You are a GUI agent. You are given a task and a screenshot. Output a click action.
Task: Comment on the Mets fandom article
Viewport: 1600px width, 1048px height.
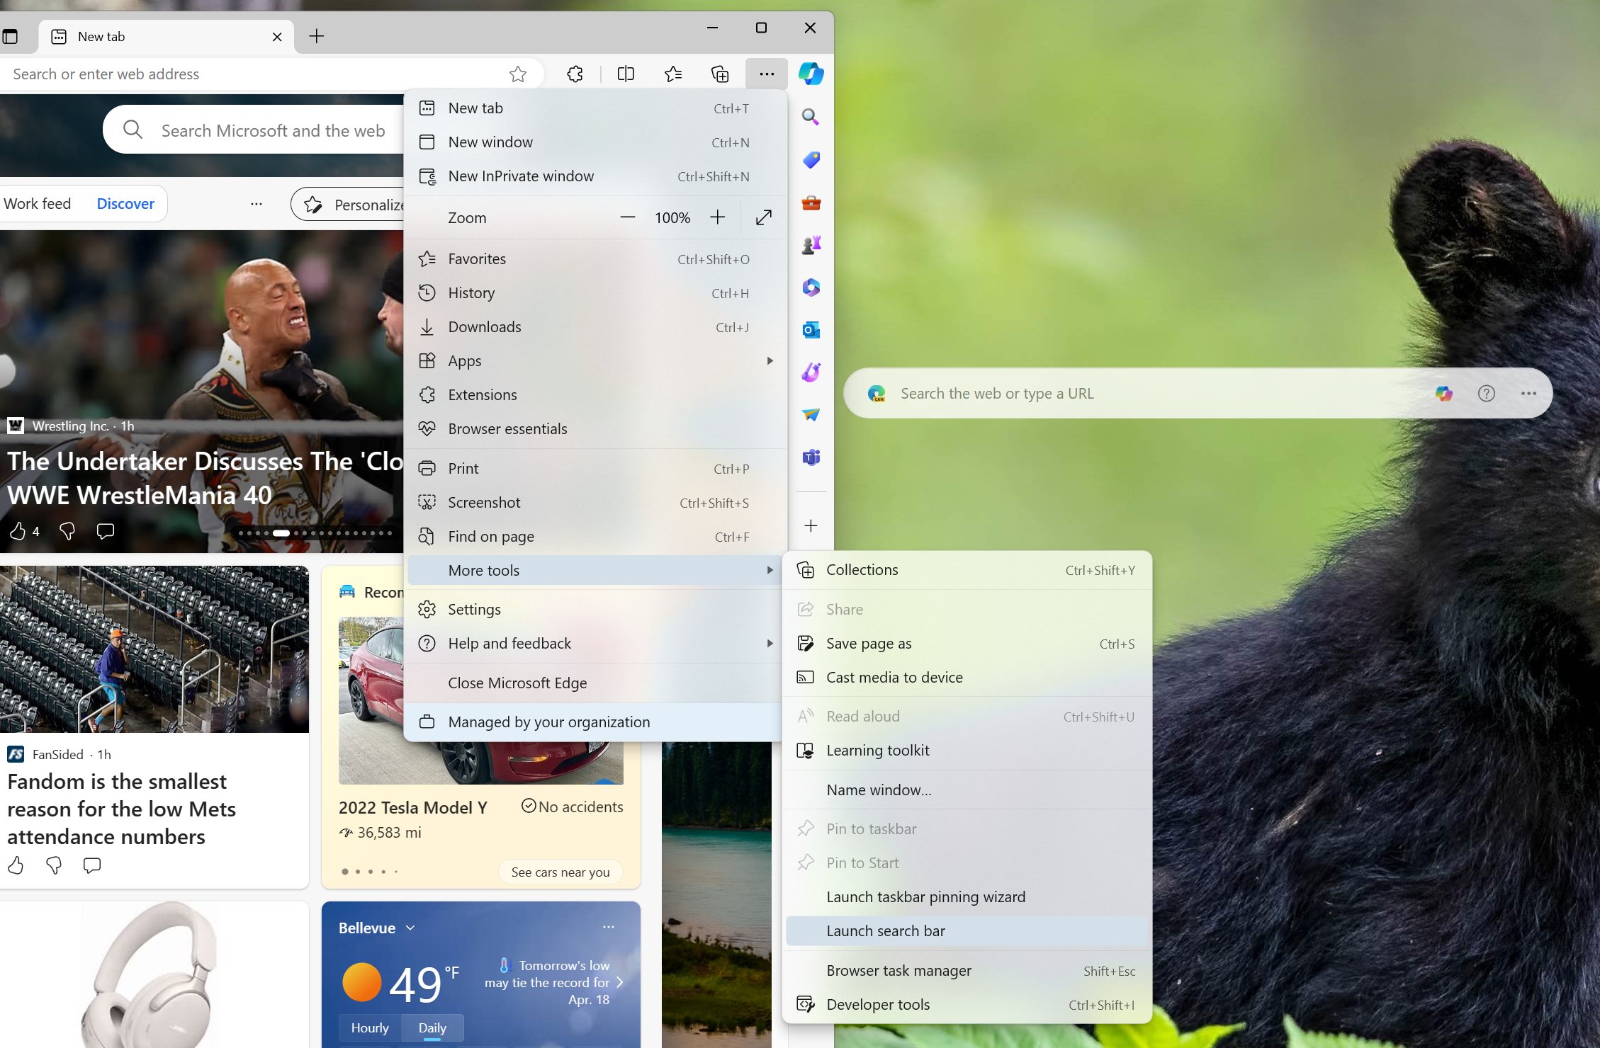coord(92,865)
